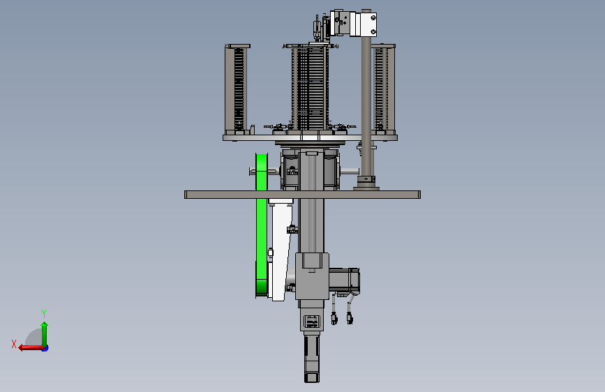Viewport: 605px width, 392px height.
Task: Select the center parts magazine stack
Action: coord(311,87)
